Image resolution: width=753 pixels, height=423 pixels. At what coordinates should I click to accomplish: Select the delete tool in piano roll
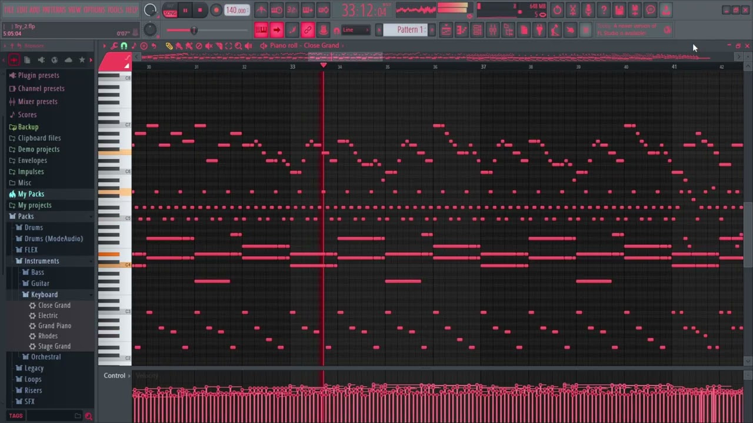point(199,46)
